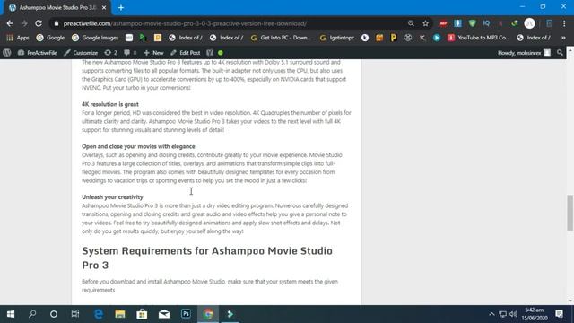574x323 pixels.
Task: Click Edit Post in the admin bar
Action: (x=186, y=53)
